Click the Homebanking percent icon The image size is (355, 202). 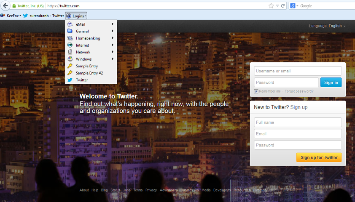pyautogui.click(x=70, y=38)
